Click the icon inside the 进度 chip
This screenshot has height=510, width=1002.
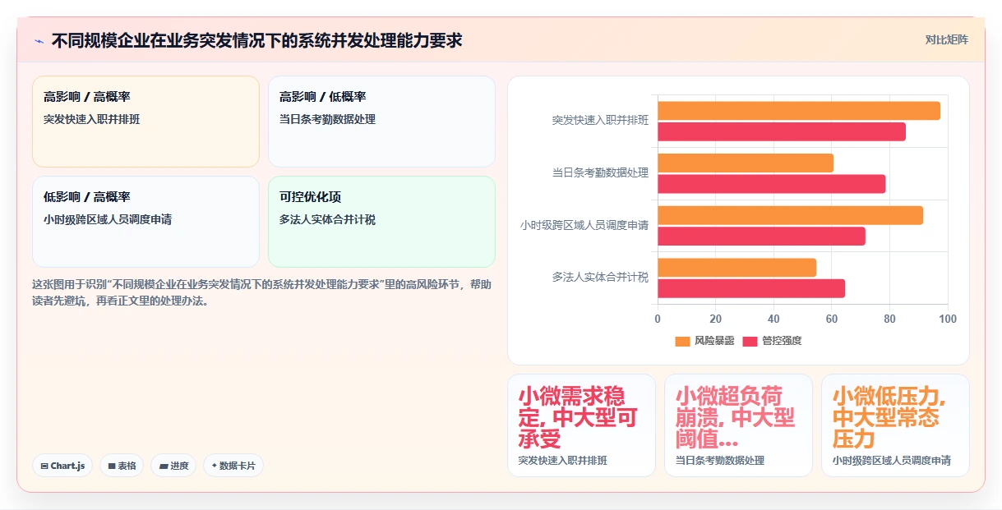[164, 466]
